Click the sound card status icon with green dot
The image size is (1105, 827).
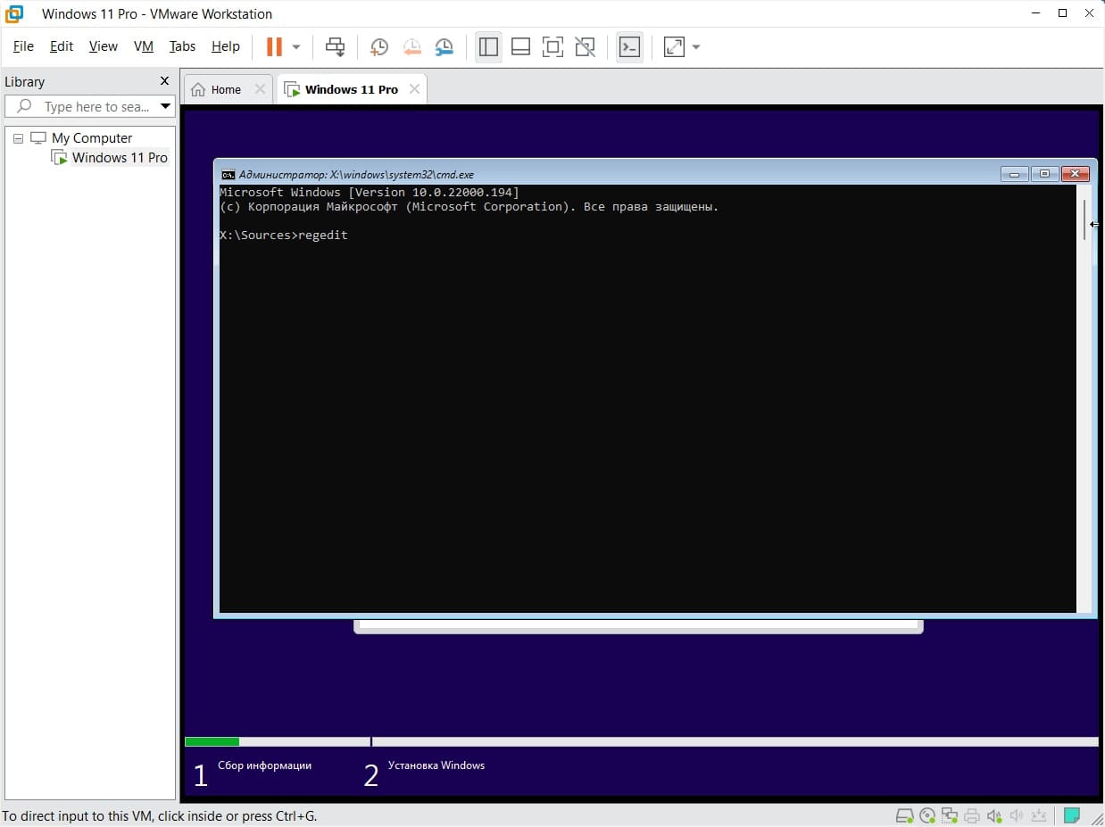(994, 815)
